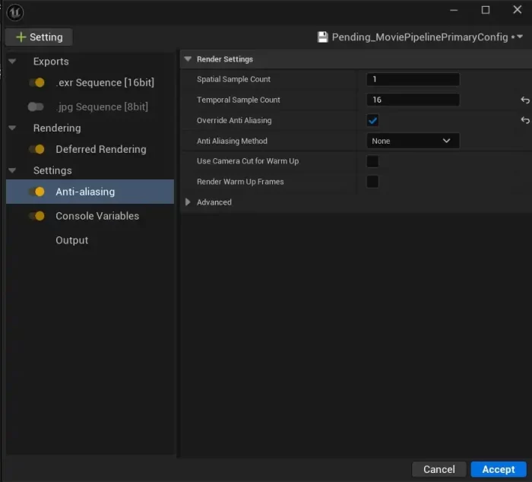Click the Add Setting button
Image resolution: width=532 pixels, height=482 pixels.
pyautogui.click(x=39, y=37)
